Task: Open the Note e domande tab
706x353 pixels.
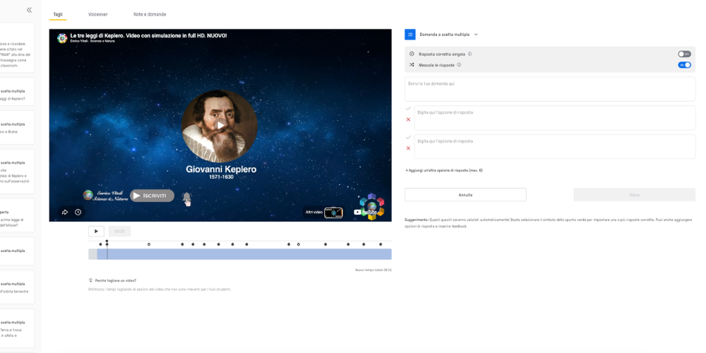Action: [150, 14]
